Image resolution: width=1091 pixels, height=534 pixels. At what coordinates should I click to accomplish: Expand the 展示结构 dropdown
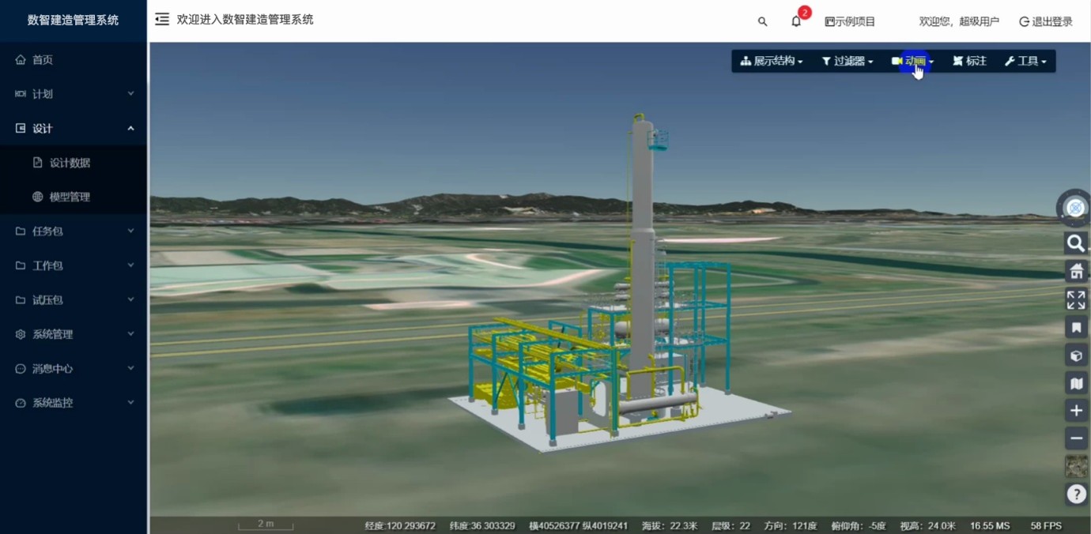(772, 61)
